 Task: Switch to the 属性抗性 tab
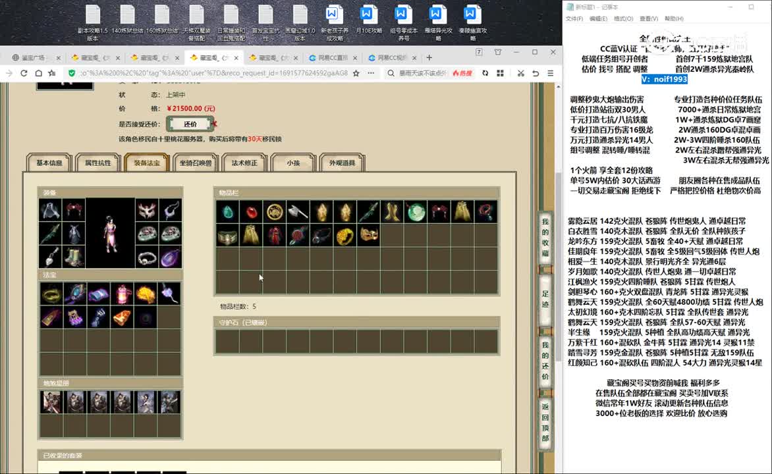click(98, 163)
